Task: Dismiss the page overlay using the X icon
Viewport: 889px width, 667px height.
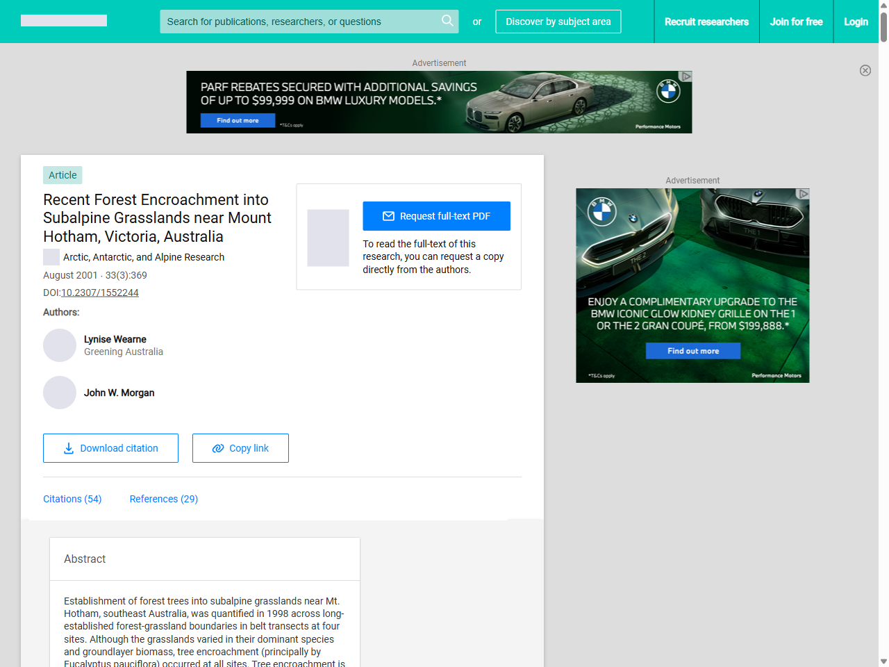Action: (865, 70)
